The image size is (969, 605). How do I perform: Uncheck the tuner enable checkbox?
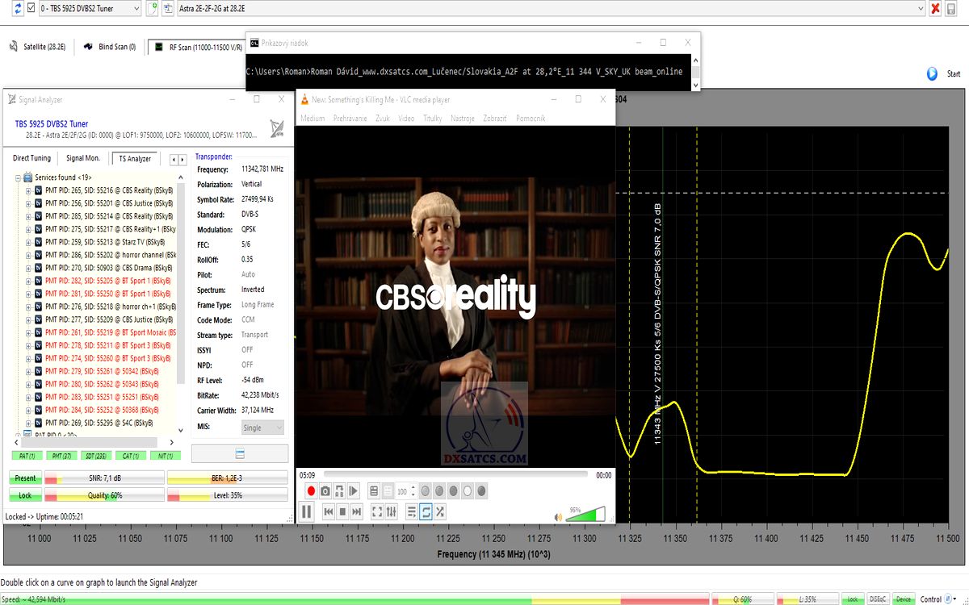tap(19, 8)
